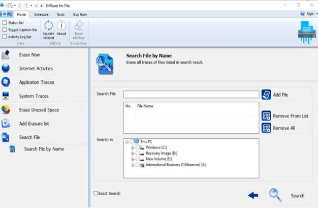The width and height of the screenshot is (318, 208).
Task: Check the Recovery Image (D:) checkbox
Action: click(x=138, y=153)
